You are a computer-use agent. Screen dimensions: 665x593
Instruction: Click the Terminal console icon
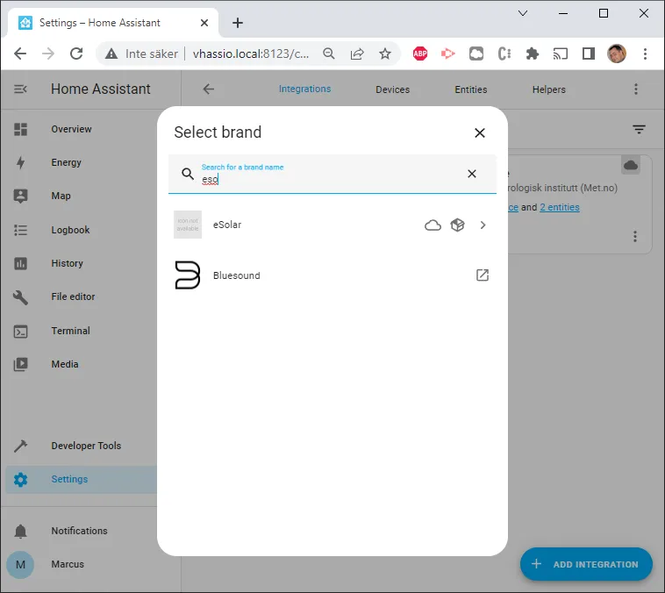[20, 332]
